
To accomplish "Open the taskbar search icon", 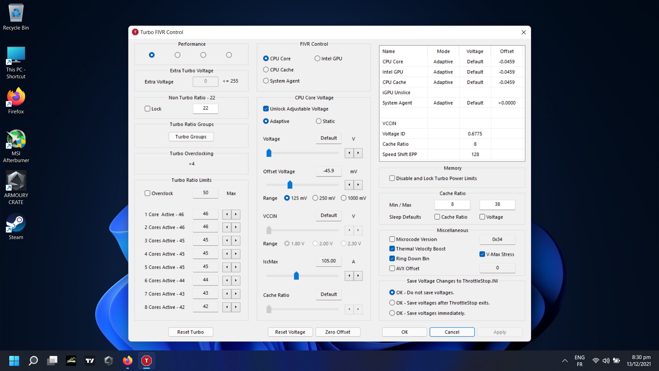I will (x=33, y=360).
